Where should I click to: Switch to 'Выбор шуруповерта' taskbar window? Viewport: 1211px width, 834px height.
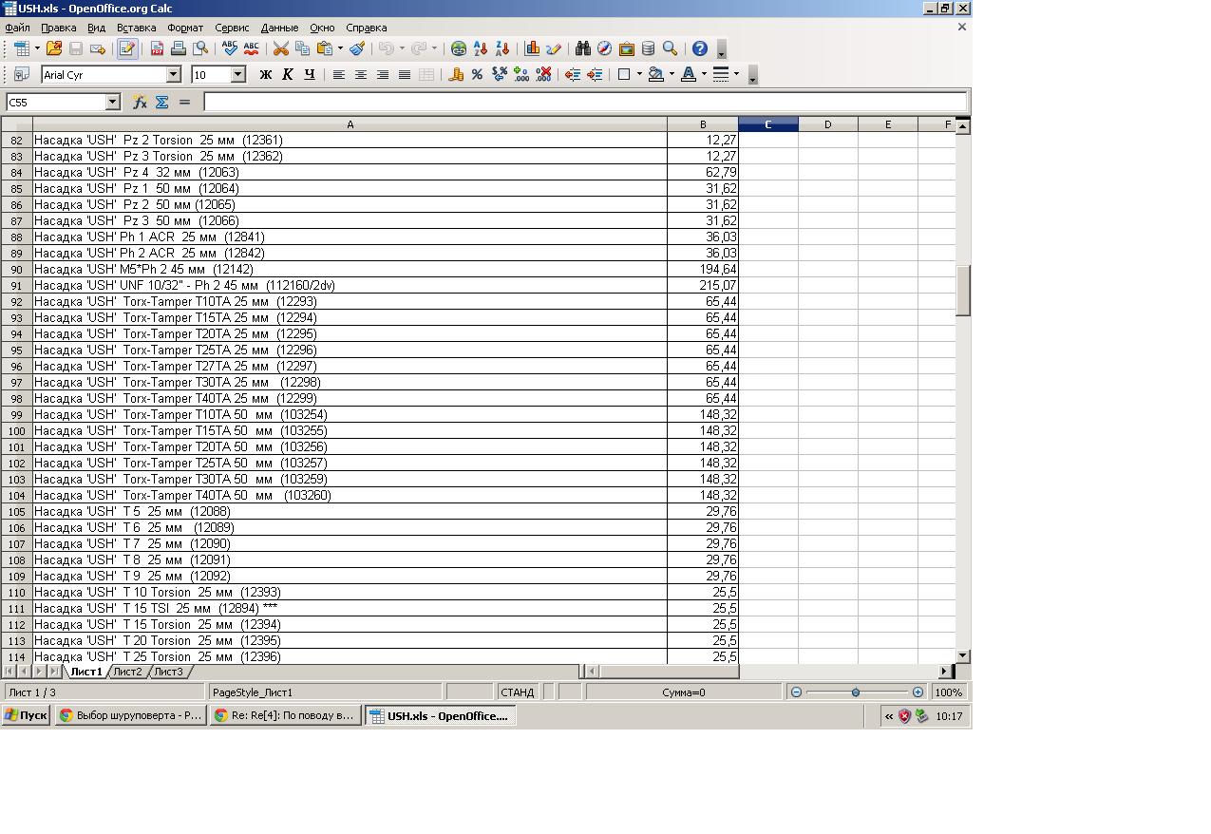[130, 716]
